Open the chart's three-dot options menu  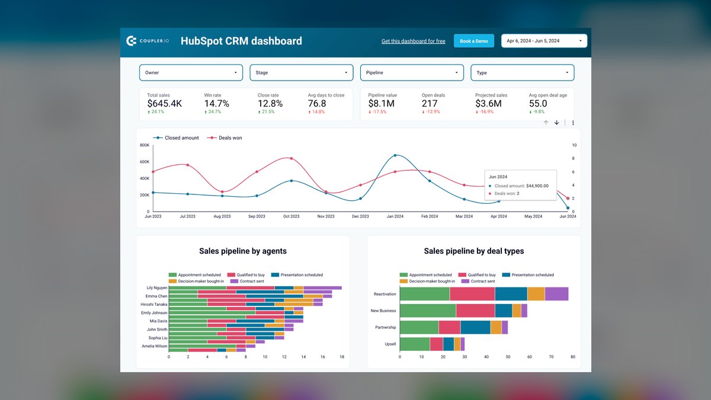pos(573,123)
